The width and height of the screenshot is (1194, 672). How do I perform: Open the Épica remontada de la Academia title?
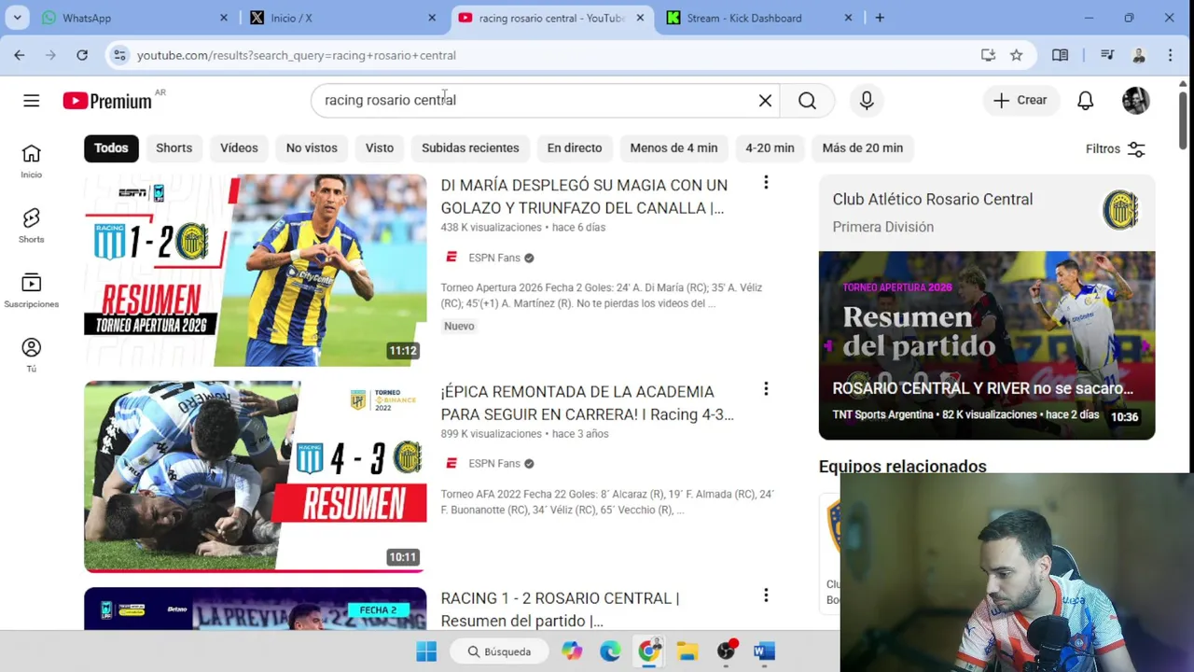588,403
